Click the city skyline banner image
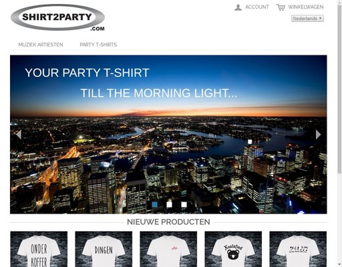The height and width of the screenshot is (267, 342). point(168,156)
